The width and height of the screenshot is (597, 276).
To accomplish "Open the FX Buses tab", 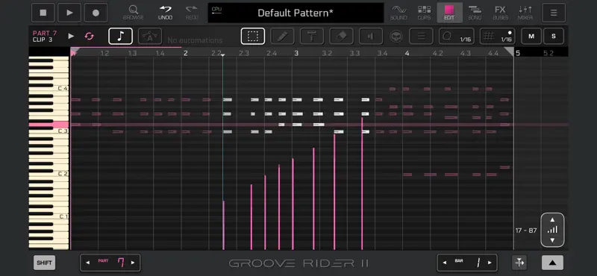I will pos(500,13).
